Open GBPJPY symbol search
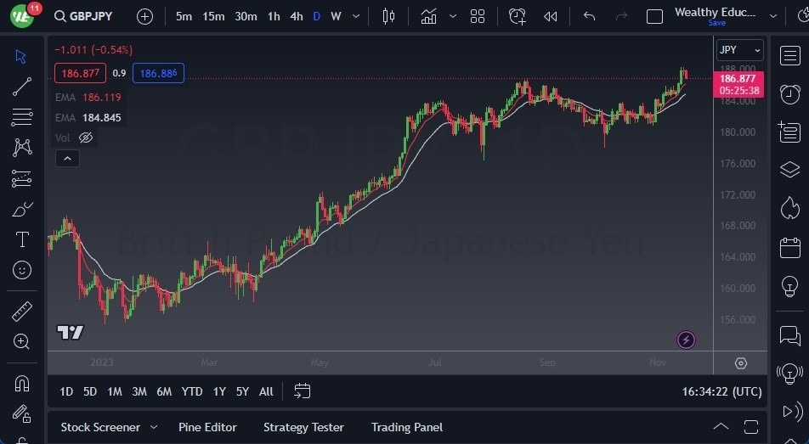 (x=83, y=16)
